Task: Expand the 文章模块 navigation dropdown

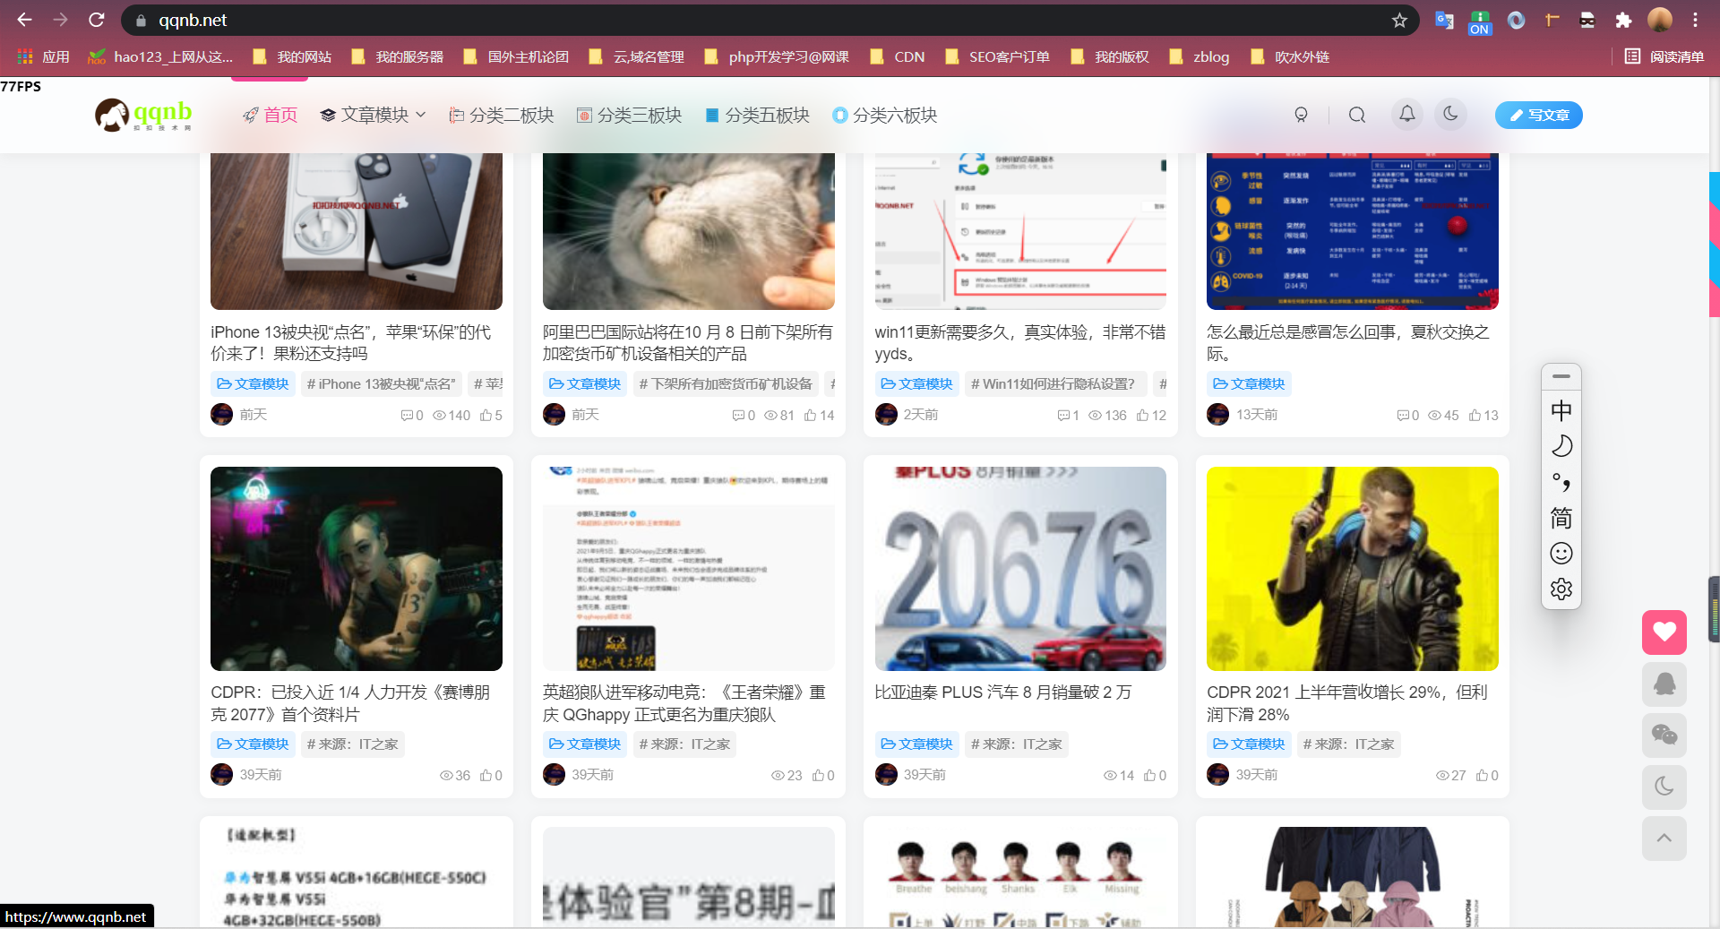Action: pyautogui.click(x=372, y=115)
